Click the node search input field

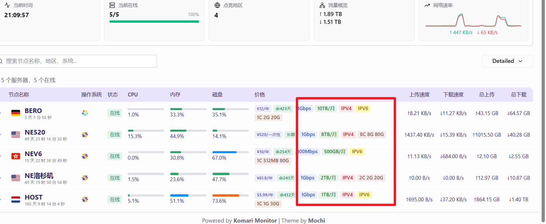(79, 61)
